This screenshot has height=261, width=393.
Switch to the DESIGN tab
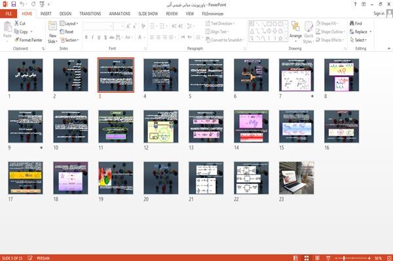point(65,14)
